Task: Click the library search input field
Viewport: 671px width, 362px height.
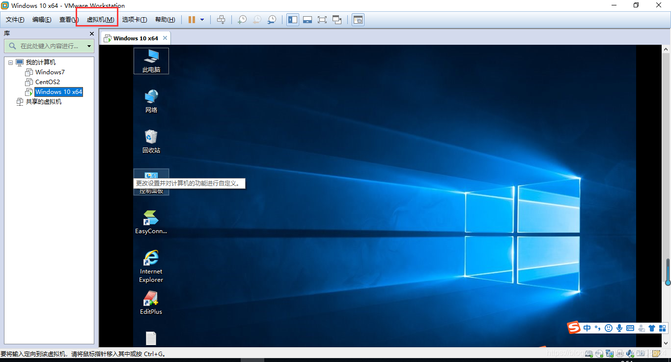Action: pos(49,46)
